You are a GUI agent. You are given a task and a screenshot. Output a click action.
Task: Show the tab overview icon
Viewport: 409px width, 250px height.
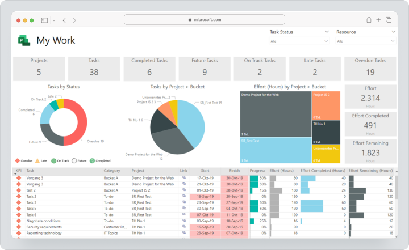tap(389, 20)
